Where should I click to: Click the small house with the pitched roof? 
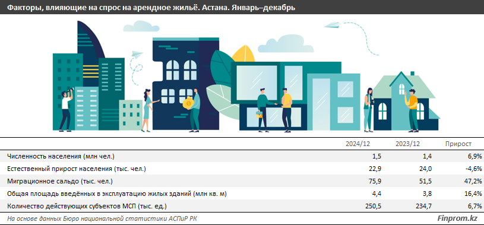405,102
